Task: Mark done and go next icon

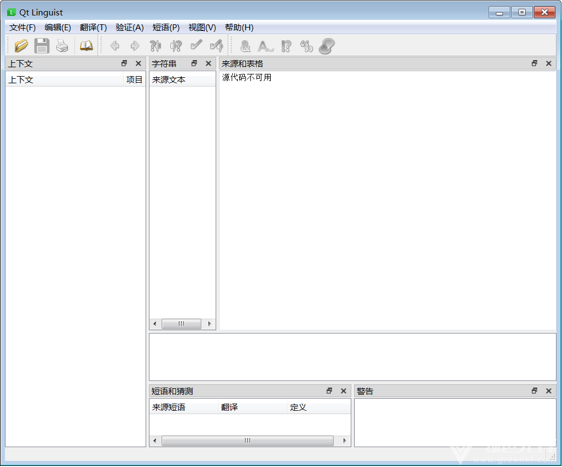Action: pos(217,46)
